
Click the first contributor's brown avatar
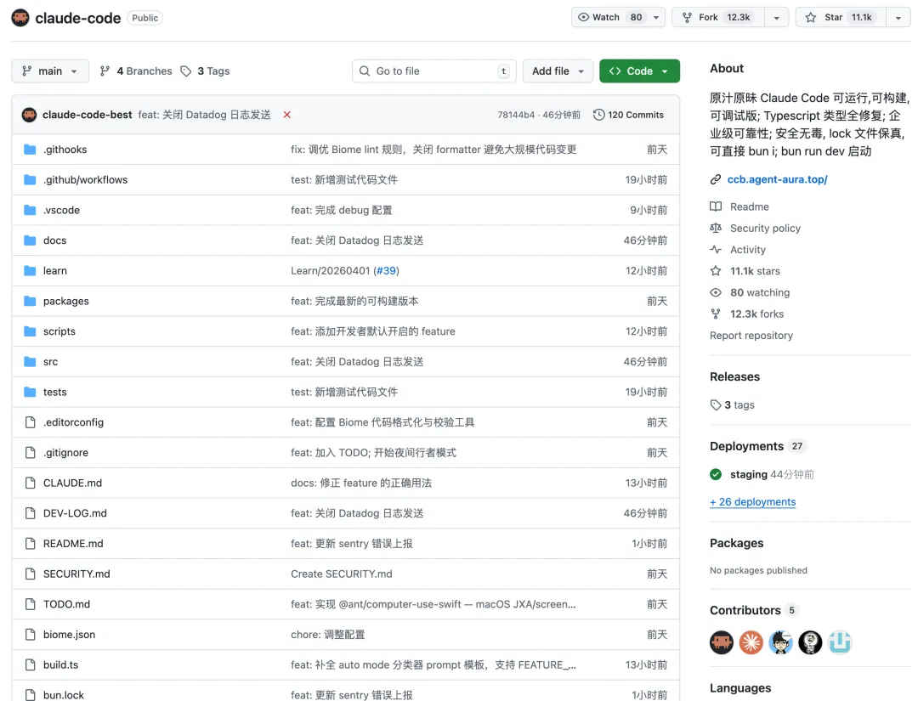(x=722, y=642)
